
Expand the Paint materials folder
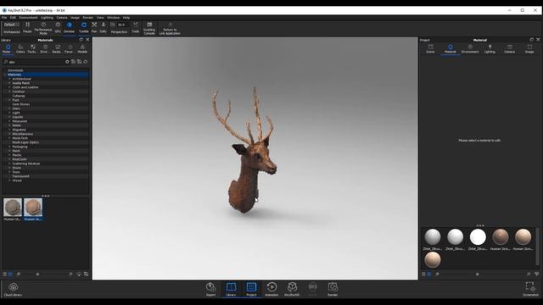pos(9,151)
